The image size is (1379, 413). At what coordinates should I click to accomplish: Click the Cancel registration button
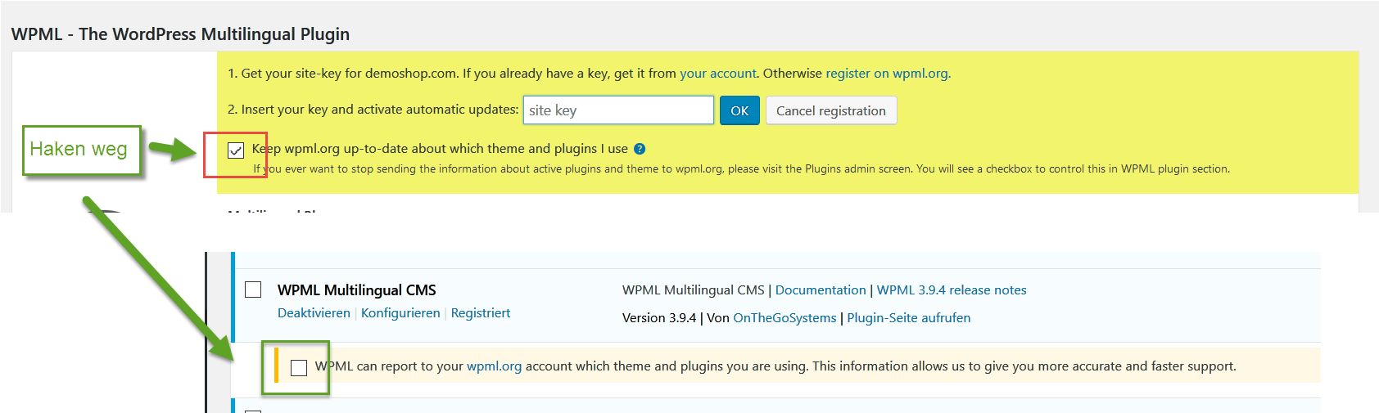click(831, 110)
